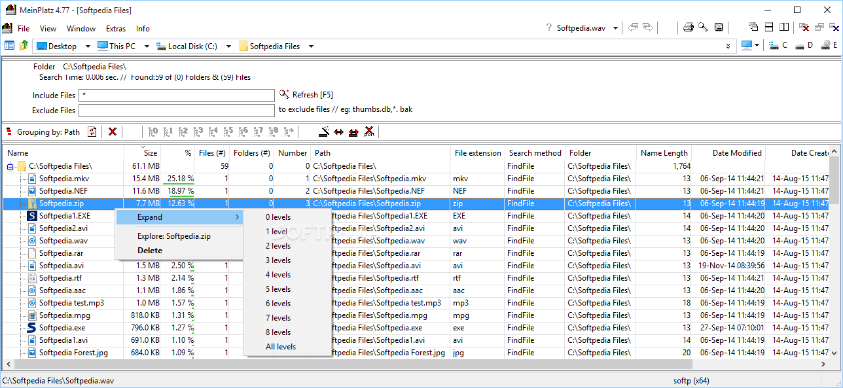Close all windows icon at far right

pos(834,27)
